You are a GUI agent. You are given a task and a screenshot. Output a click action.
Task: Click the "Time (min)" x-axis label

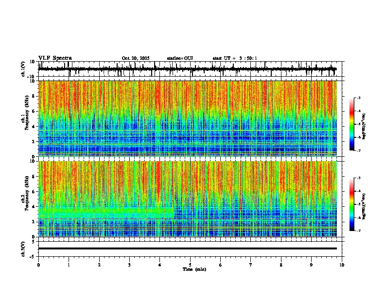coord(194,269)
